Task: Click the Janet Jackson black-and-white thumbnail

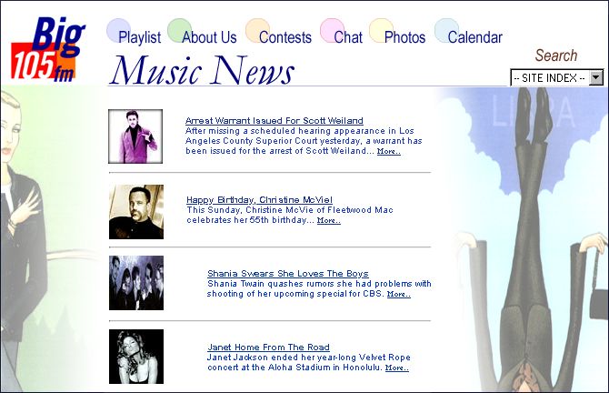Action: [136, 357]
